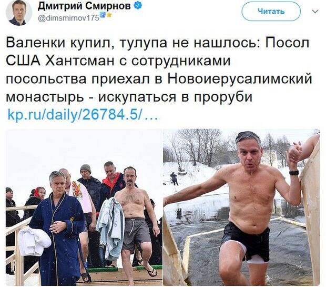Click the display name Дмитрий Смирнов
Image resolution: width=326 pixels, height=287 pixels.
click(x=84, y=7)
